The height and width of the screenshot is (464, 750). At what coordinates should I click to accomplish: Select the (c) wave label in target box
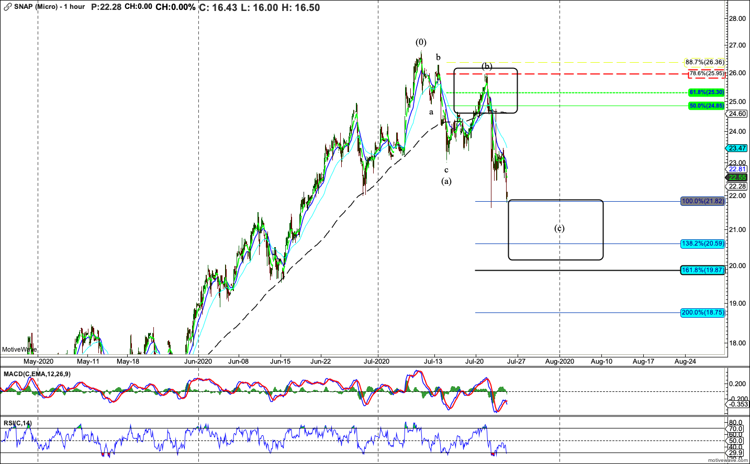(559, 228)
